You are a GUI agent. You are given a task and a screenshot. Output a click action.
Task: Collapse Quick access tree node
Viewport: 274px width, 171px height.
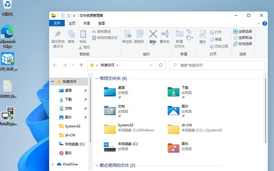tap(53, 81)
